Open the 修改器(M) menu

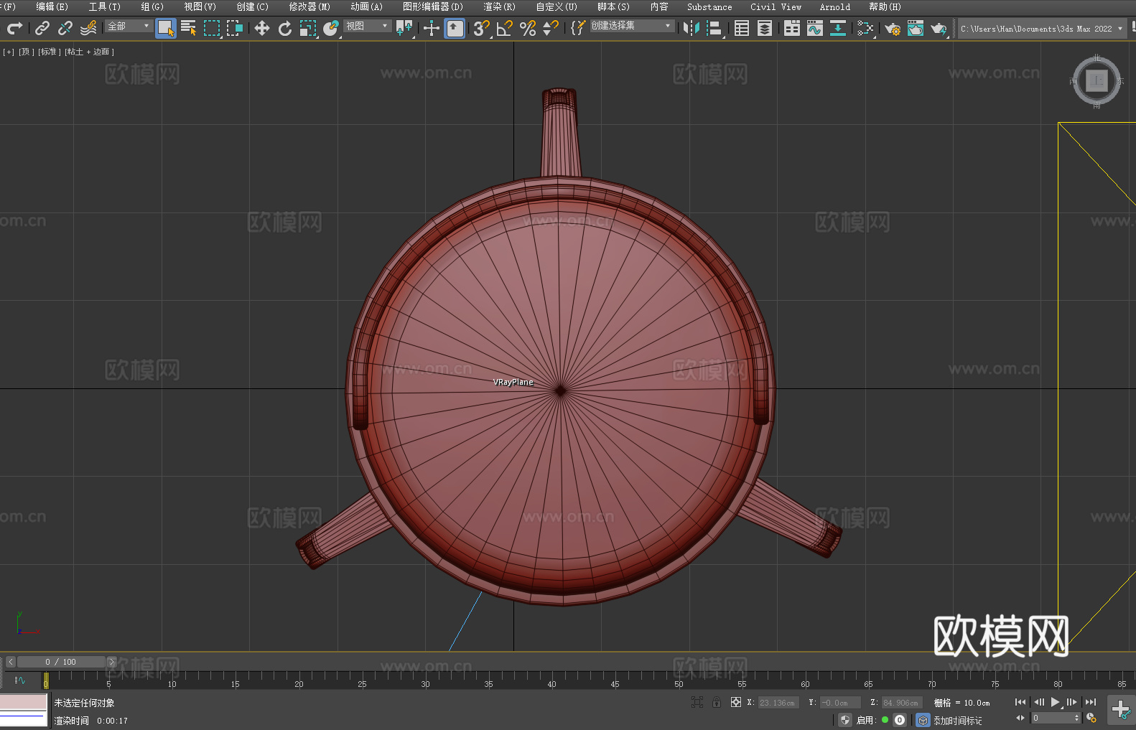point(309,6)
